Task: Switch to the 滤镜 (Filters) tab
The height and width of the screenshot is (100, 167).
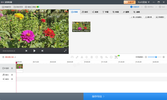Action: (x=137, y=12)
